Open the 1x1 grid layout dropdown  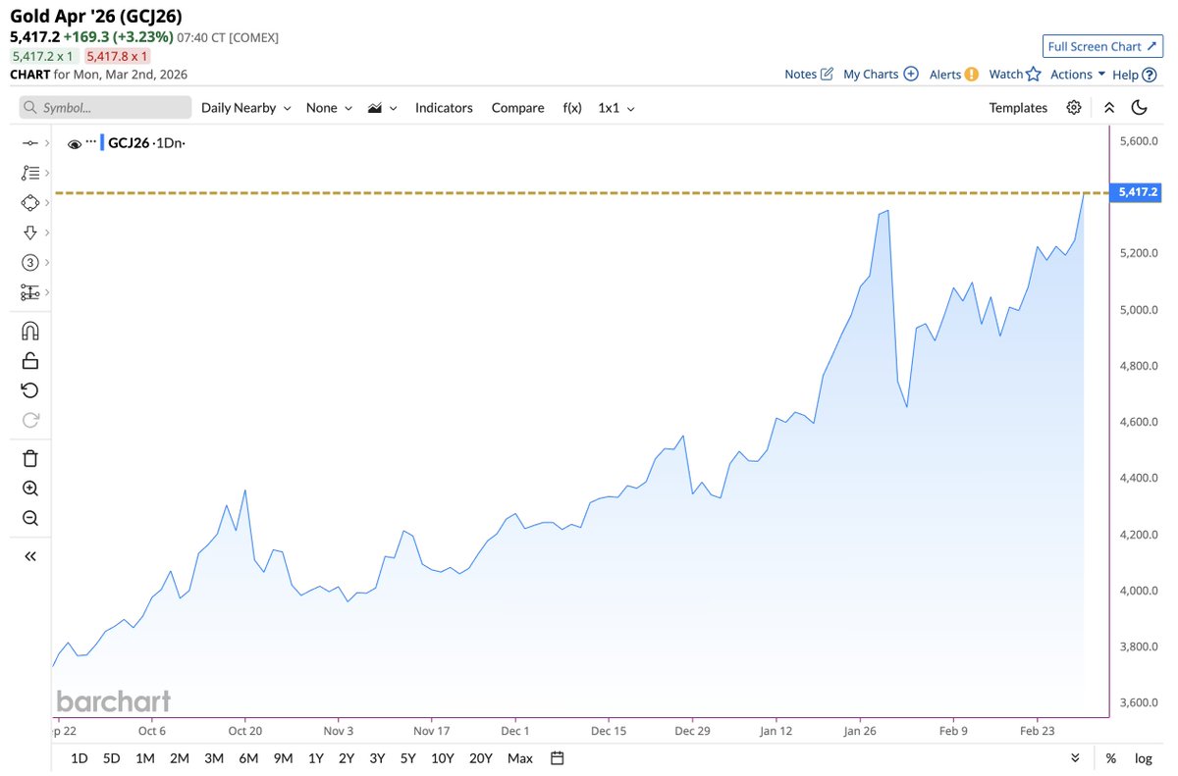616,108
